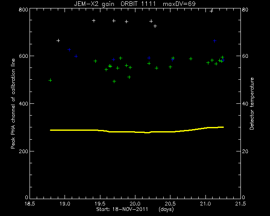Click the 400 tick label on left axis

[23, 104]
